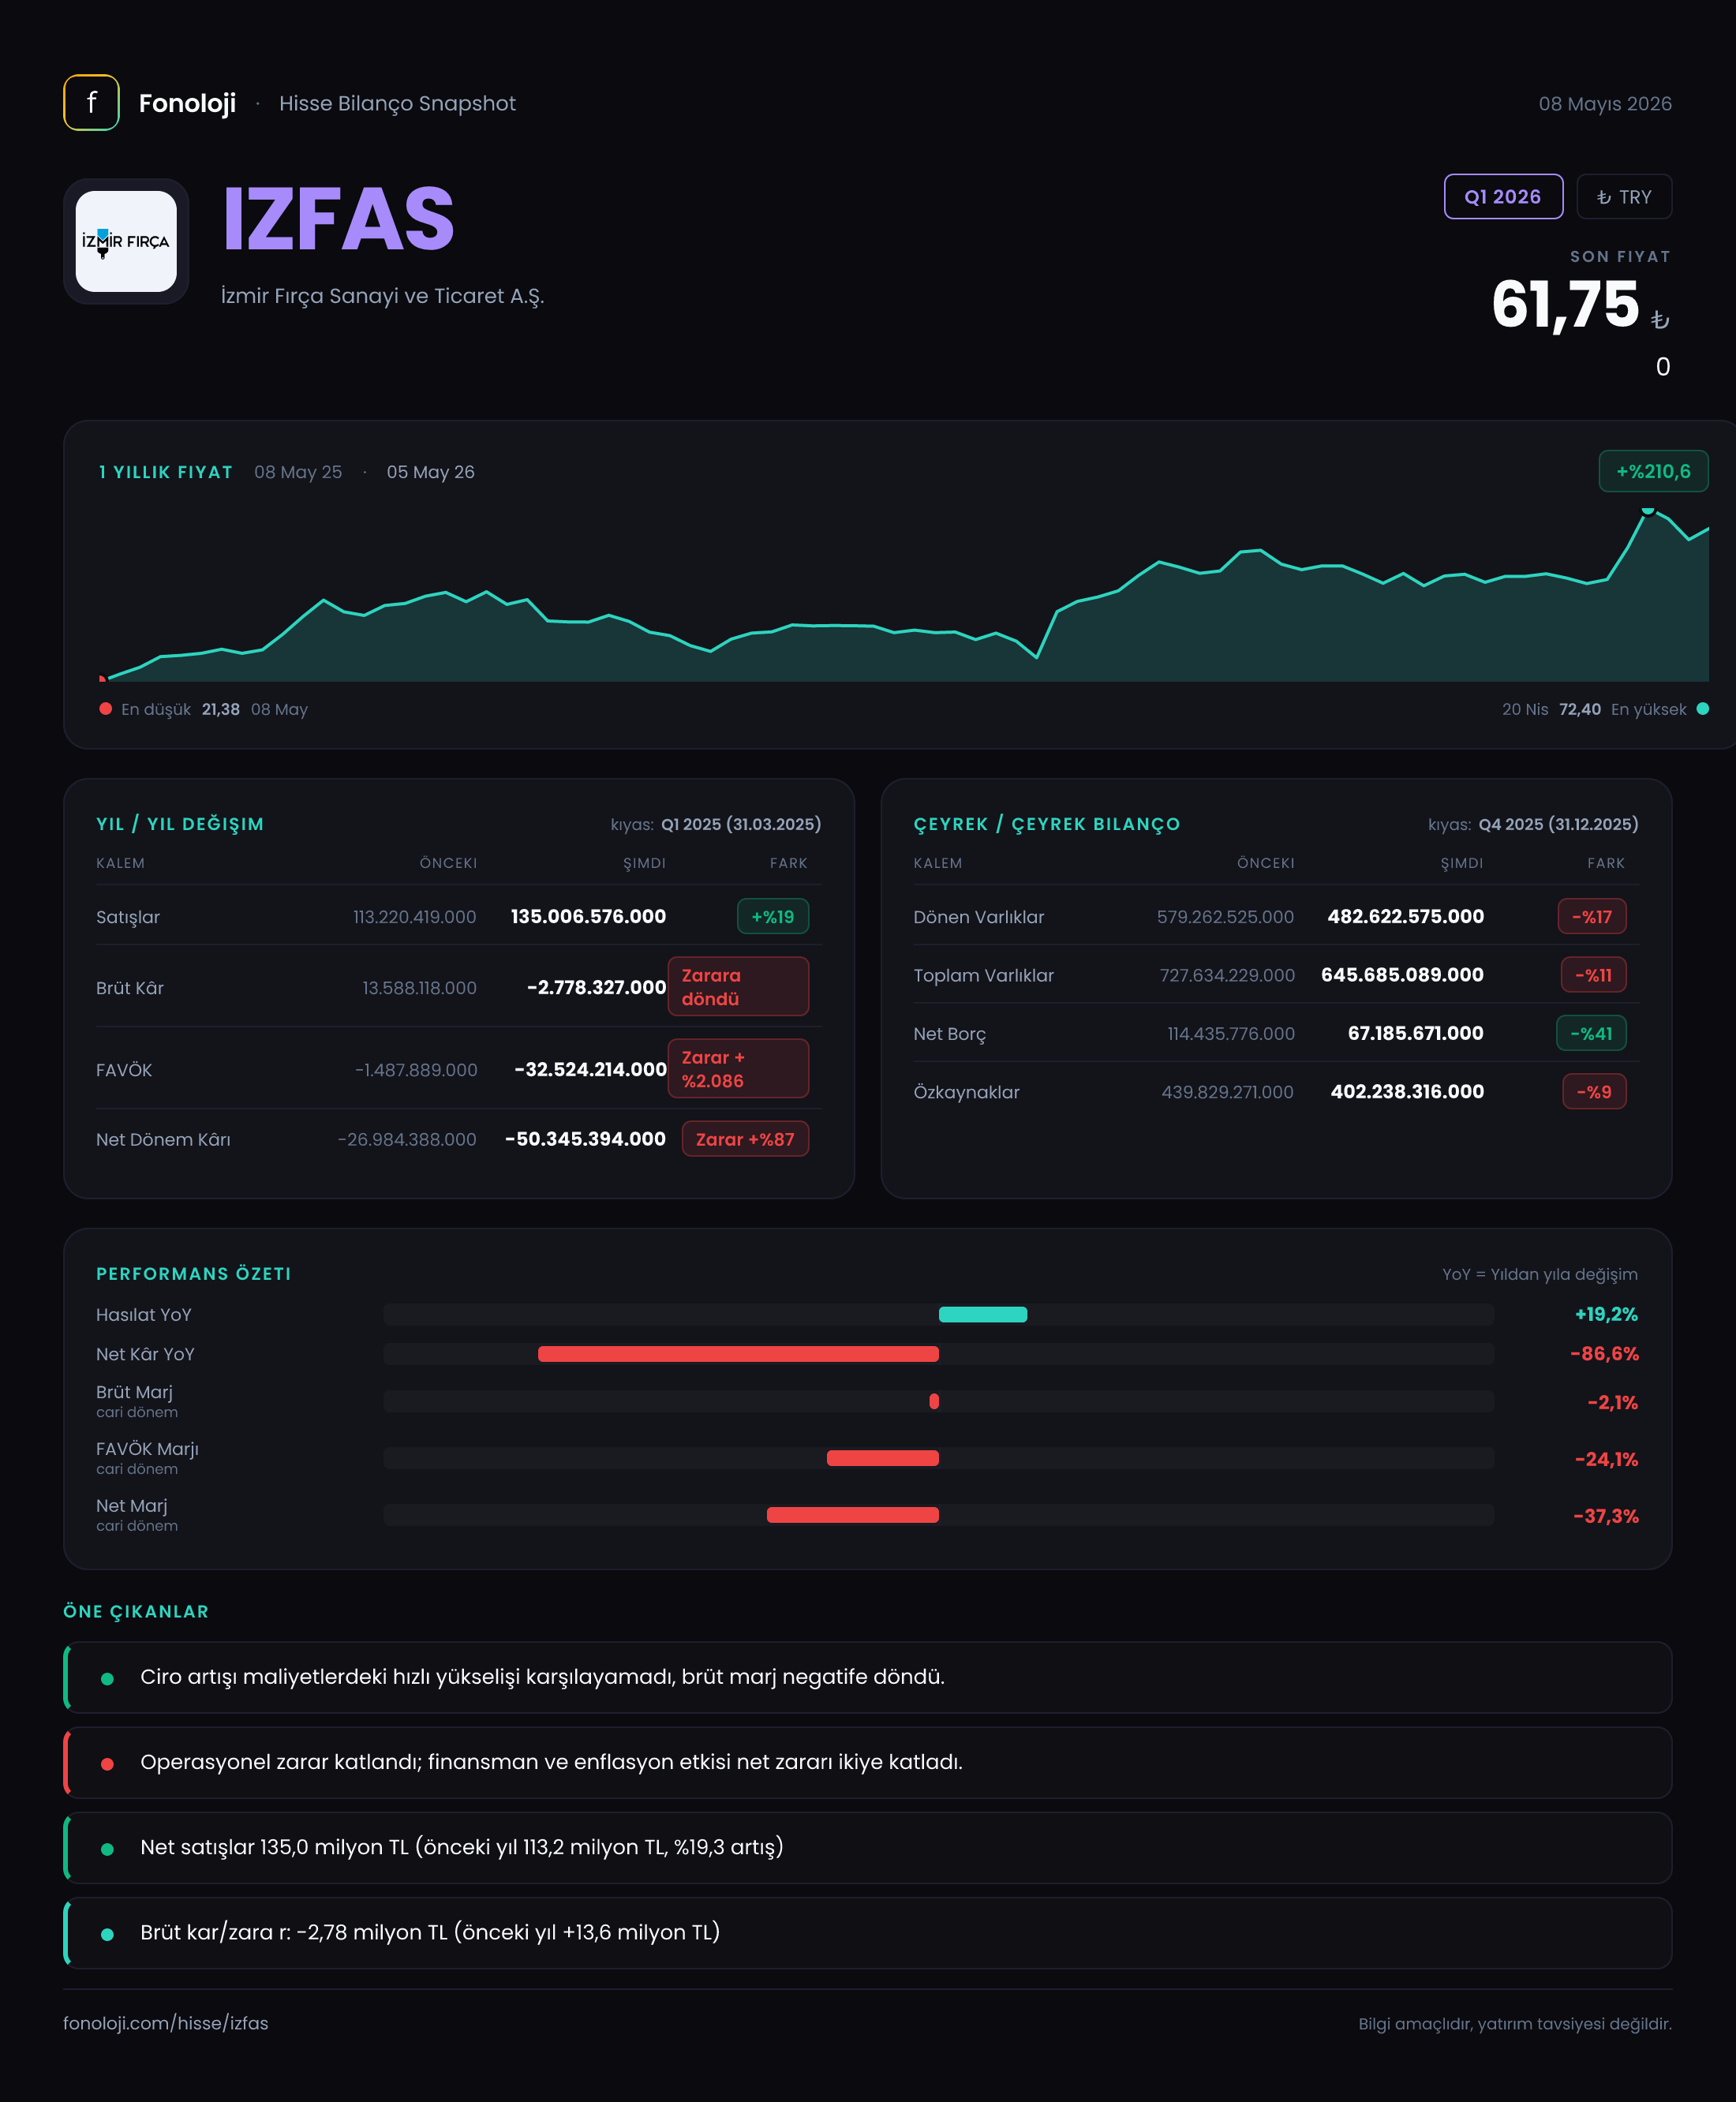Click Toplam Varlıklar value 645.685.089.000
The height and width of the screenshot is (2102, 1736).
(1402, 975)
